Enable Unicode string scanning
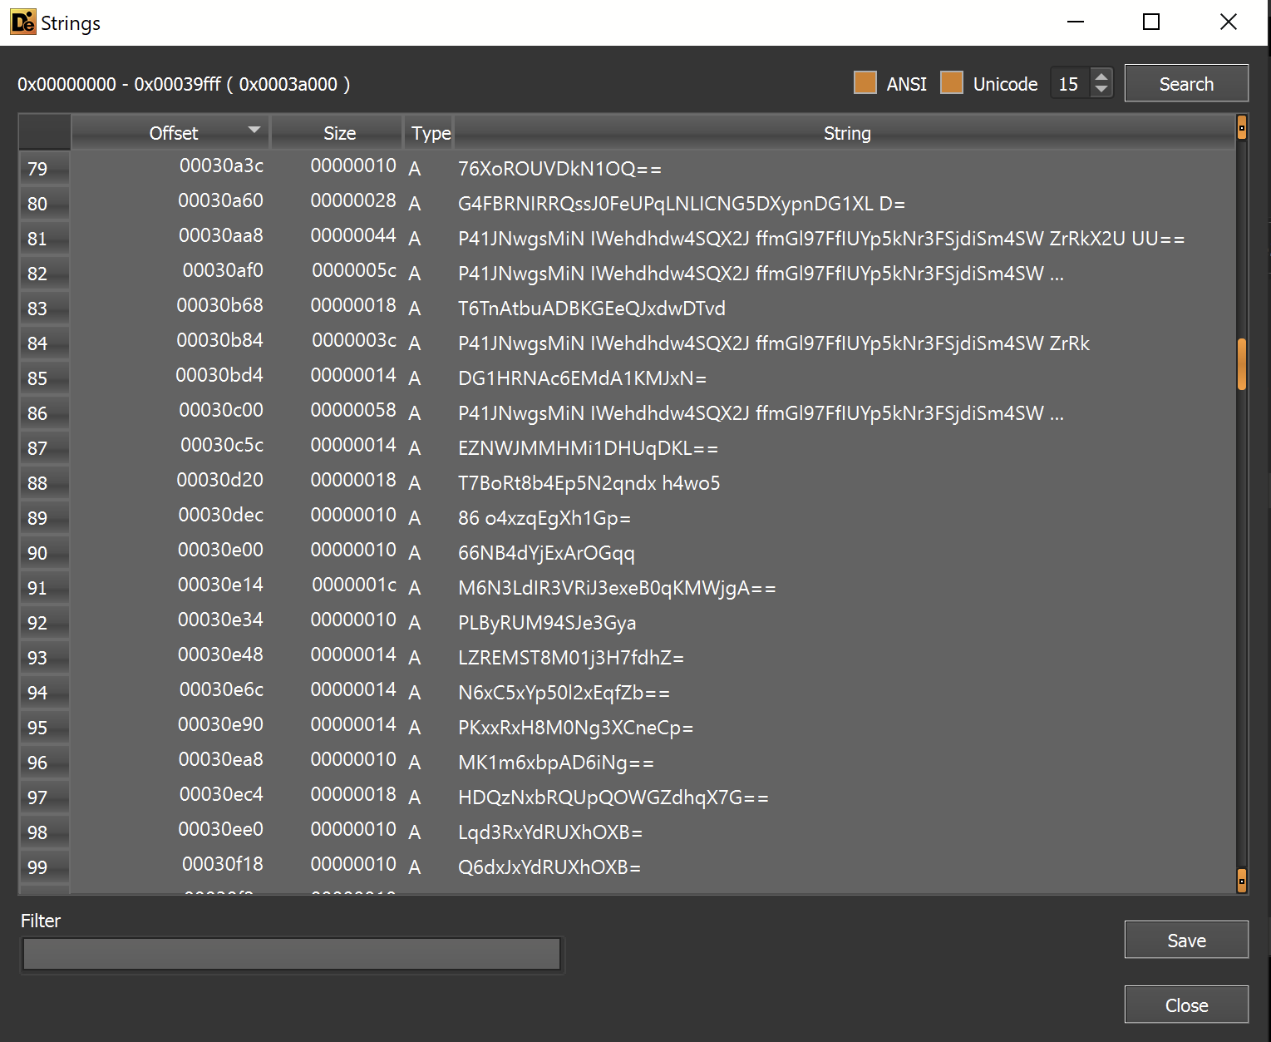This screenshot has width=1271, height=1042. click(x=951, y=82)
